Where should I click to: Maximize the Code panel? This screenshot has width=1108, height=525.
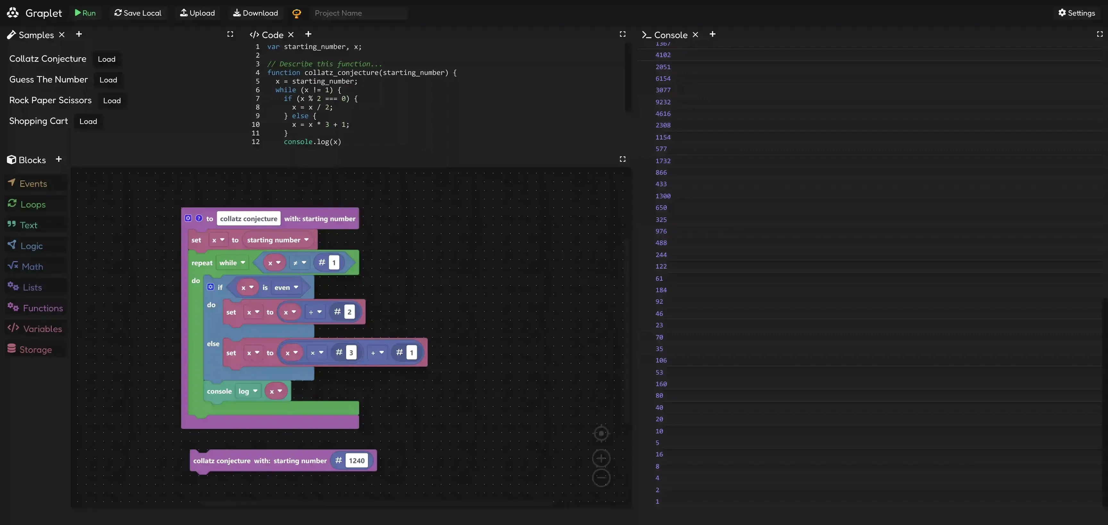(622, 34)
